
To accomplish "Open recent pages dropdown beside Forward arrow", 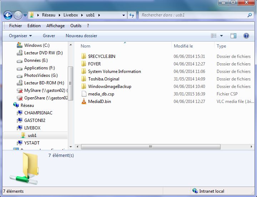I will [x=25, y=15].
